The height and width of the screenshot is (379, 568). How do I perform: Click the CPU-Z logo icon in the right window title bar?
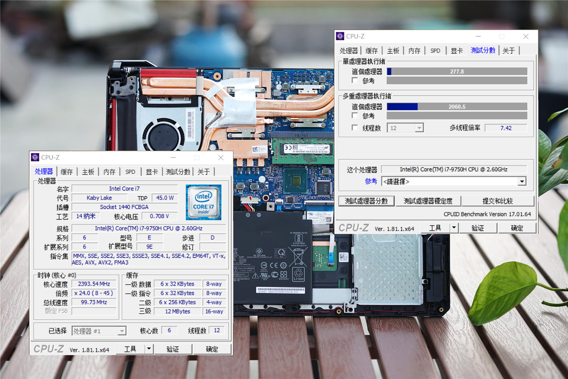point(340,36)
